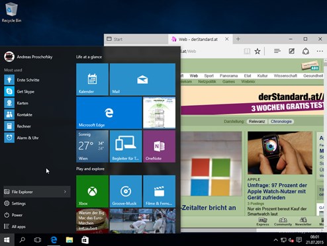This screenshot has height=246, width=327.
Task: Open the Community link in page footer
Action: [x=283, y=222]
